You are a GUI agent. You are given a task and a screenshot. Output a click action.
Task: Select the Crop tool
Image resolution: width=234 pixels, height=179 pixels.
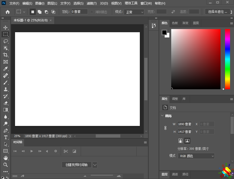coord(6,55)
